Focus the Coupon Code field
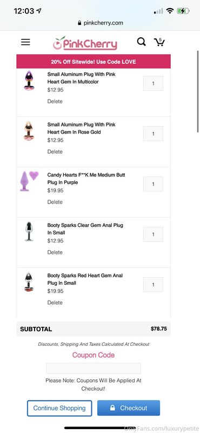 [x=94, y=369]
